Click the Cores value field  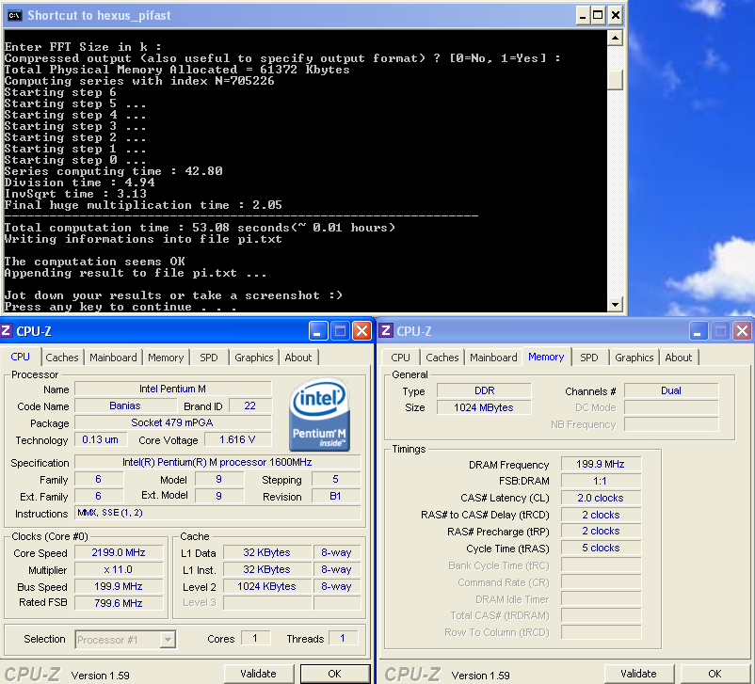click(x=255, y=638)
